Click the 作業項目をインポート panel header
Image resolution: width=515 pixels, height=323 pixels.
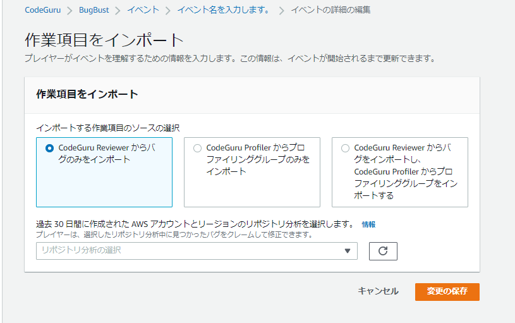click(x=87, y=94)
